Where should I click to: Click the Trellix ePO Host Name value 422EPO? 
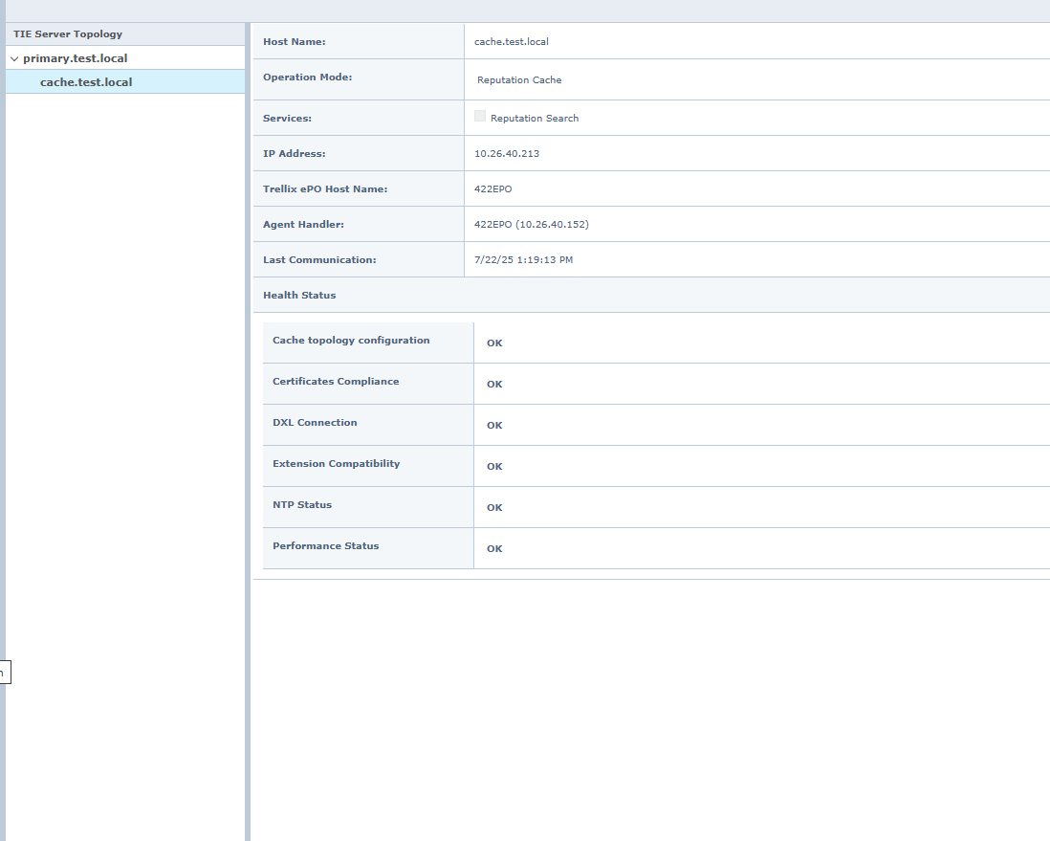click(x=492, y=189)
